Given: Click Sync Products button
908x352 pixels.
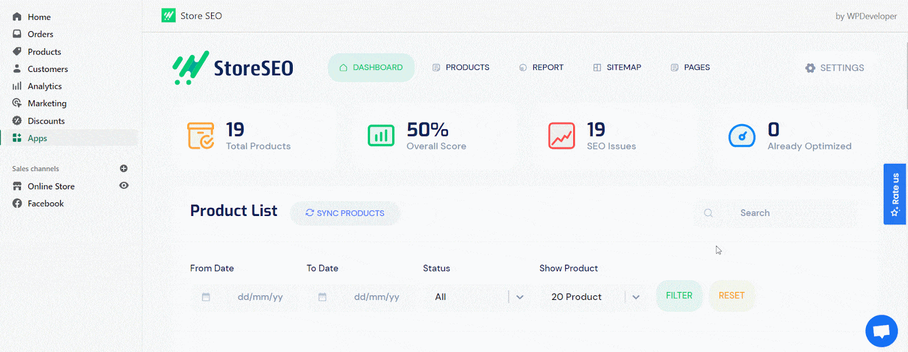Looking at the screenshot, I should (x=345, y=213).
